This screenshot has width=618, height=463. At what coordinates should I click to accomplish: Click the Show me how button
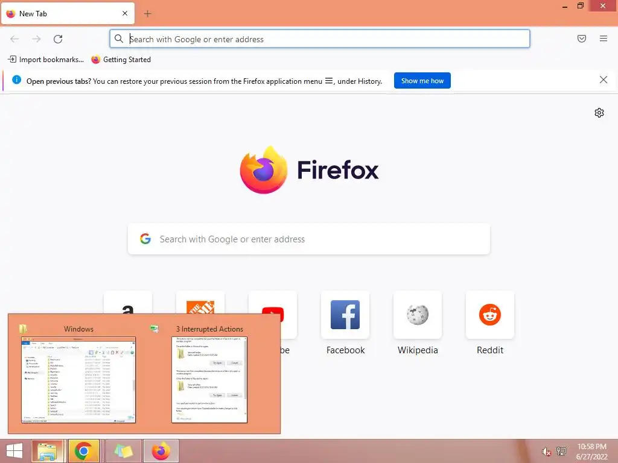tap(422, 81)
